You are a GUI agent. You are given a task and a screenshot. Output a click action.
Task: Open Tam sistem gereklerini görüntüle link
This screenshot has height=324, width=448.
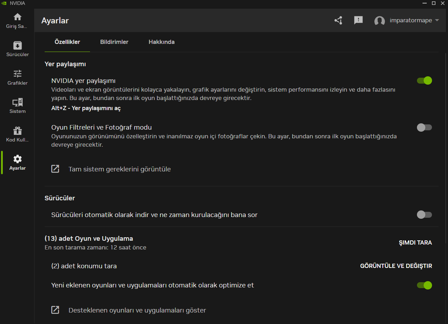pyautogui.click(x=120, y=169)
